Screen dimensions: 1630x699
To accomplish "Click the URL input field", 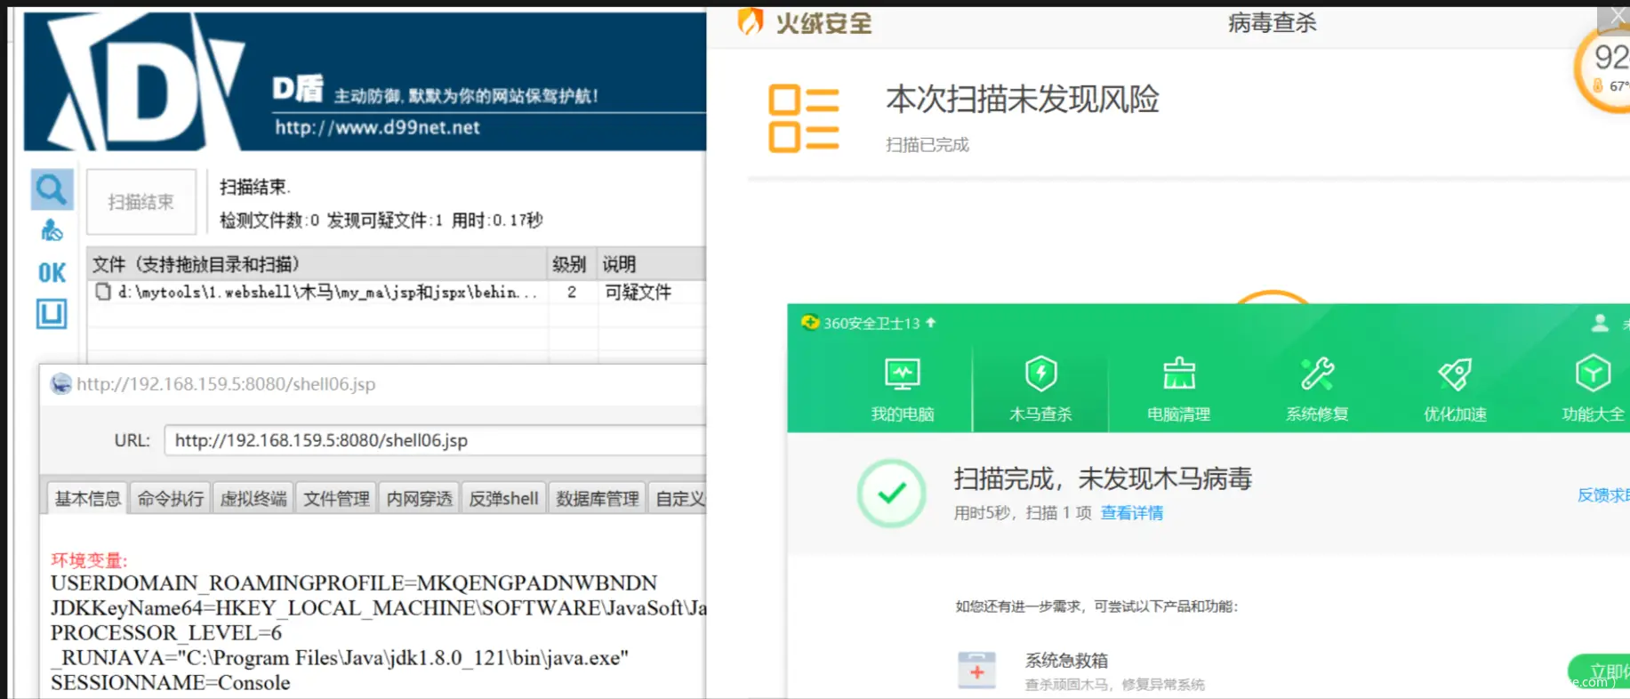I will pyautogui.click(x=436, y=440).
